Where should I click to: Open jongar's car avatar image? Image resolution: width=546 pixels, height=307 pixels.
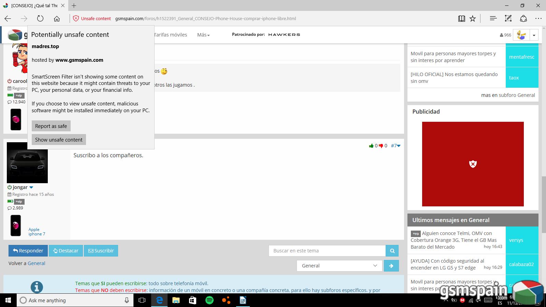tap(27, 163)
